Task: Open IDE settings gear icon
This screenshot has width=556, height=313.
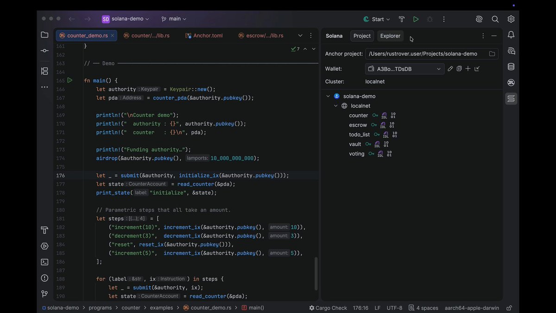Action: 511,19
